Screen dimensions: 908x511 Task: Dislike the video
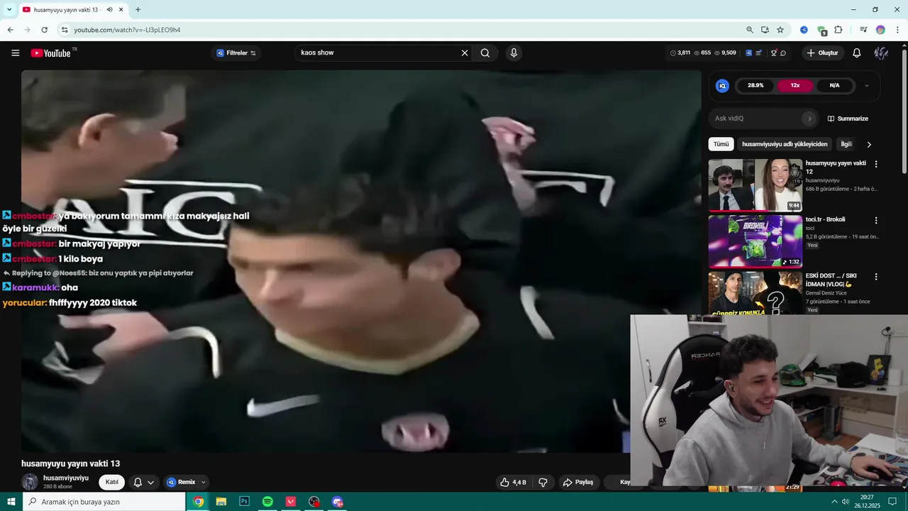click(543, 483)
